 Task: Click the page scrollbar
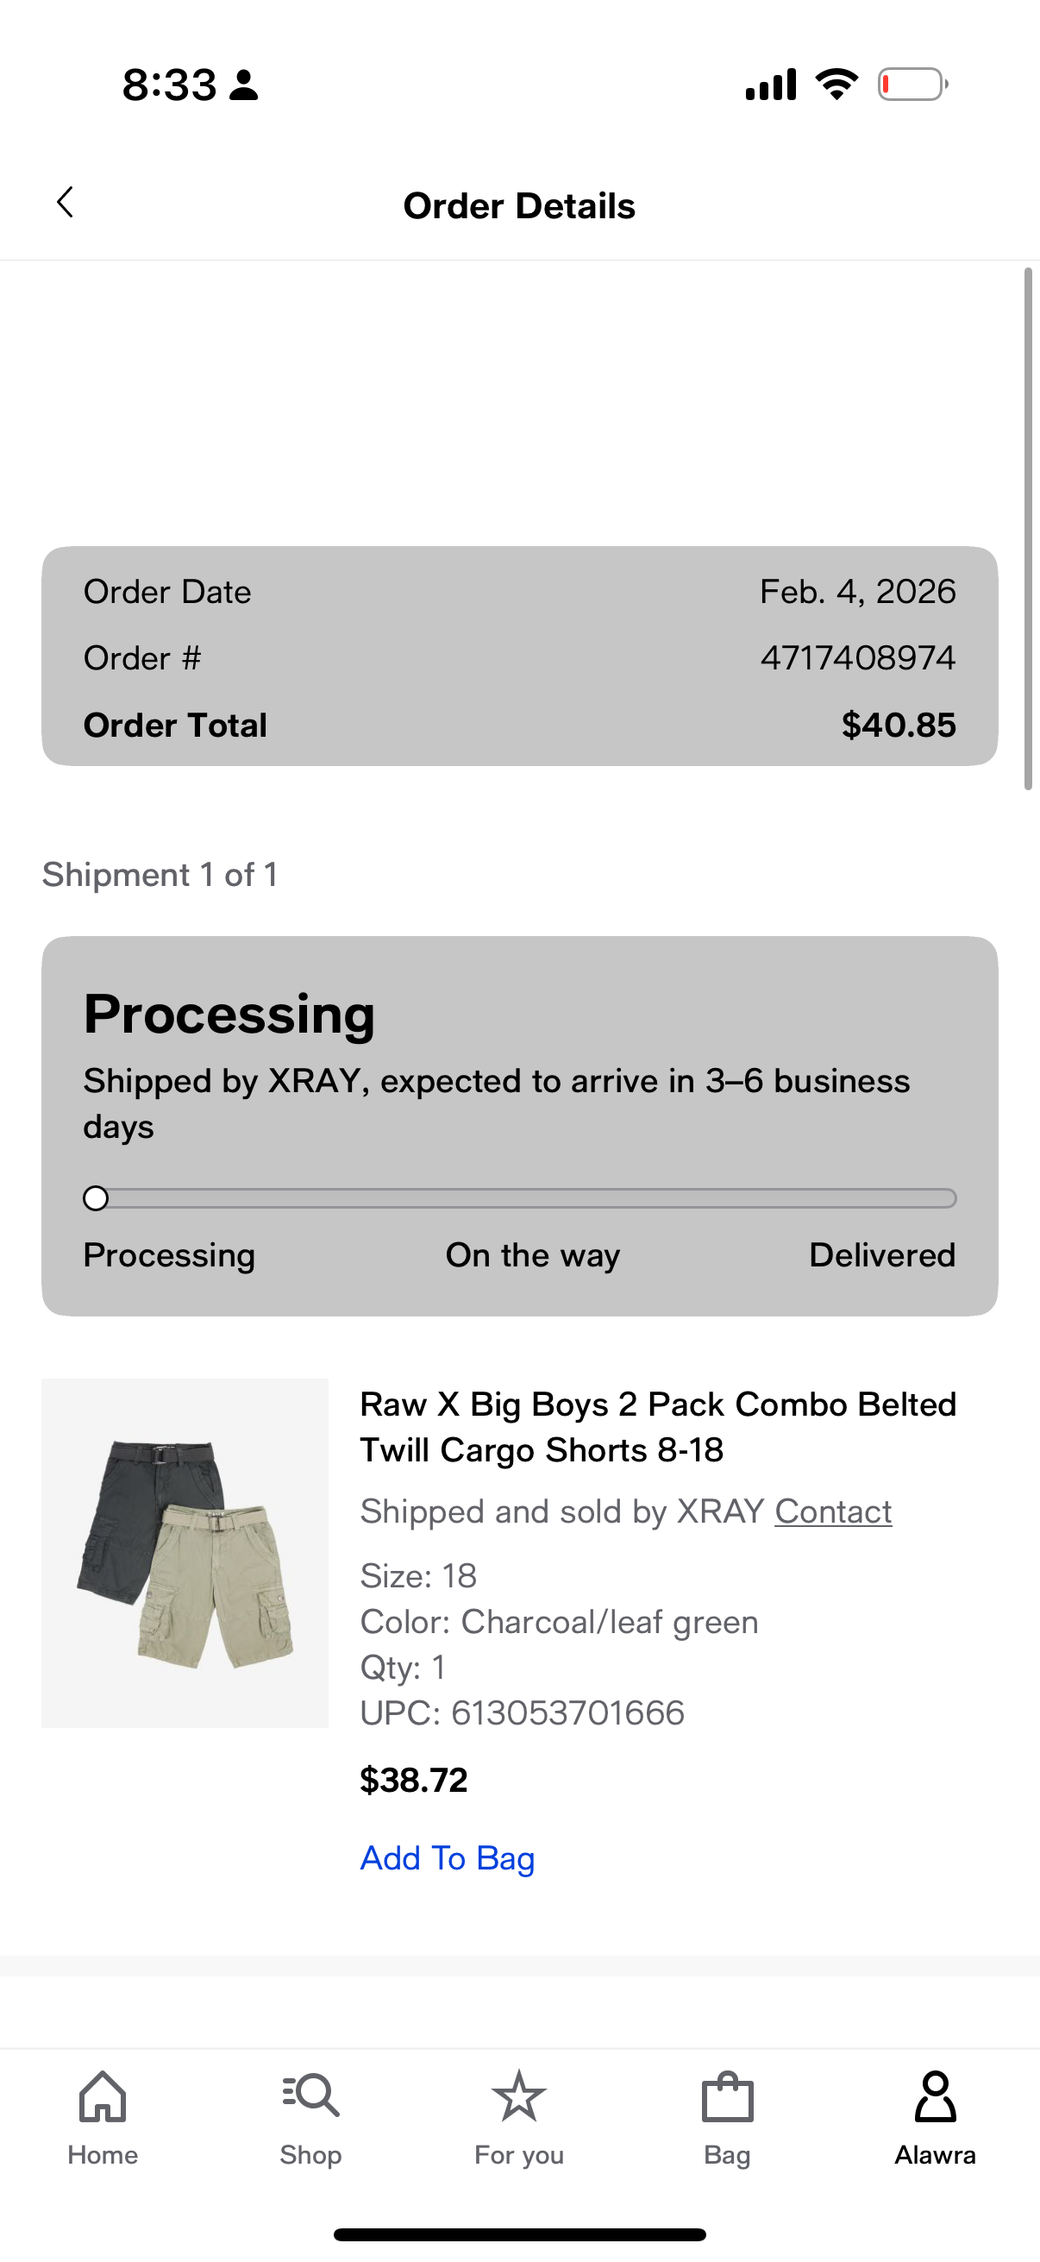[x=1028, y=529]
